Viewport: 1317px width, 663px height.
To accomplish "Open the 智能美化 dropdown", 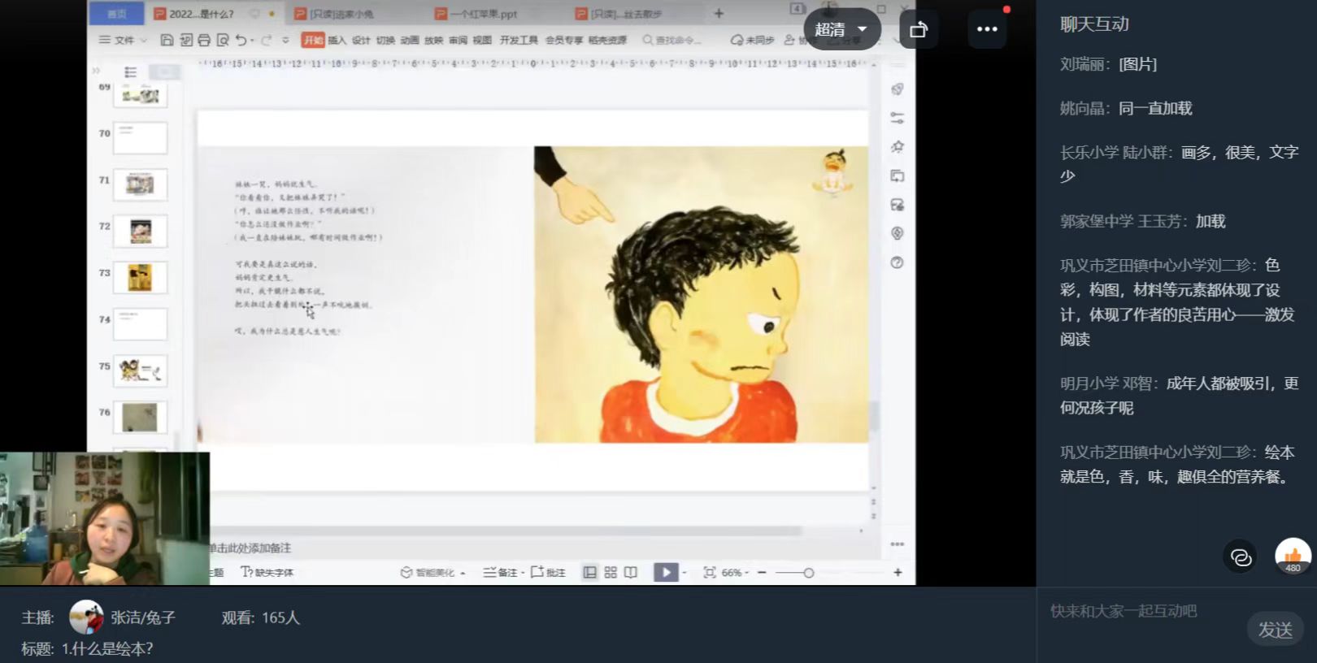I will pyautogui.click(x=433, y=572).
